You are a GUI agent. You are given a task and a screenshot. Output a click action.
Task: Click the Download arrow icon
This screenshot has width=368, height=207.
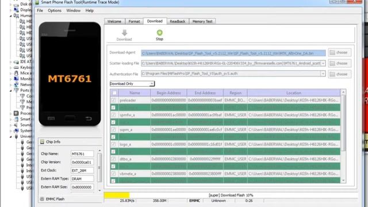pyautogui.click(x=124, y=33)
